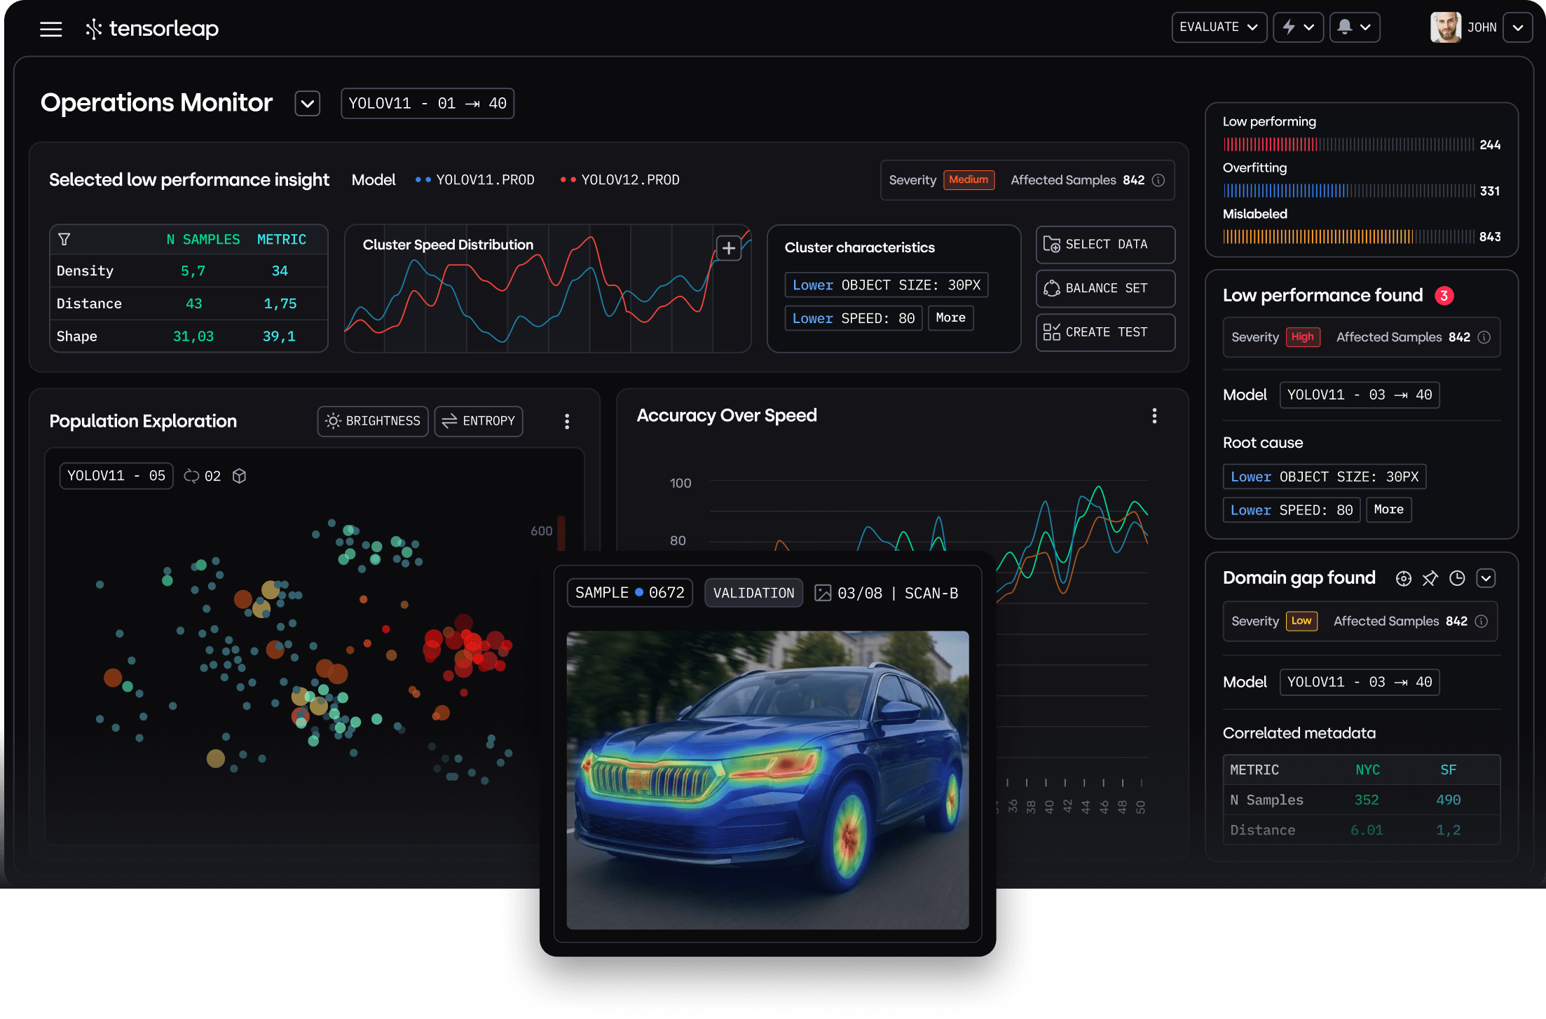
Task: Click the plus icon on Cluster Speed Distribution
Action: (729, 248)
